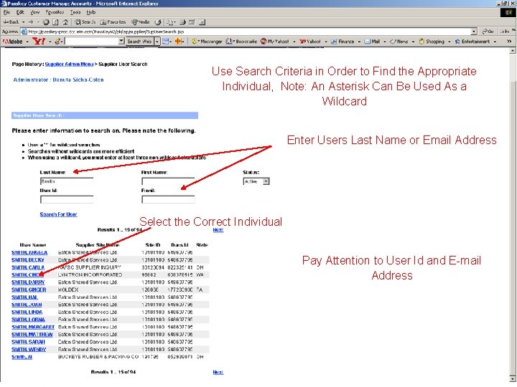Expand the address bar URL dropdown

pyautogui.click(x=474, y=32)
